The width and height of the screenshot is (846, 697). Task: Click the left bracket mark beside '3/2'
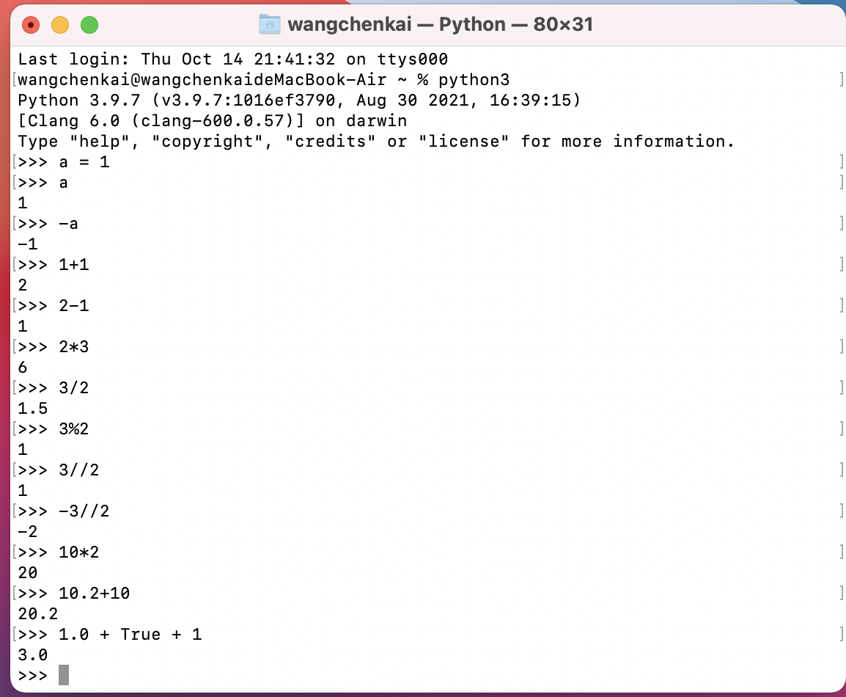pos(15,387)
